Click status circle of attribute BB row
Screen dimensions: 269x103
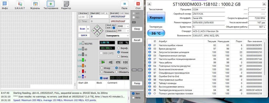pyautogui.click(x=150, y=80)
